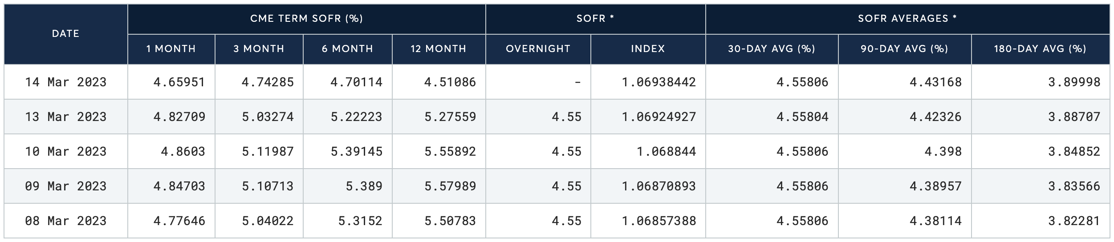Click the 09 Mar 2023 date cell
This screenshot has height=242, width=1114.
pos(65,186)
